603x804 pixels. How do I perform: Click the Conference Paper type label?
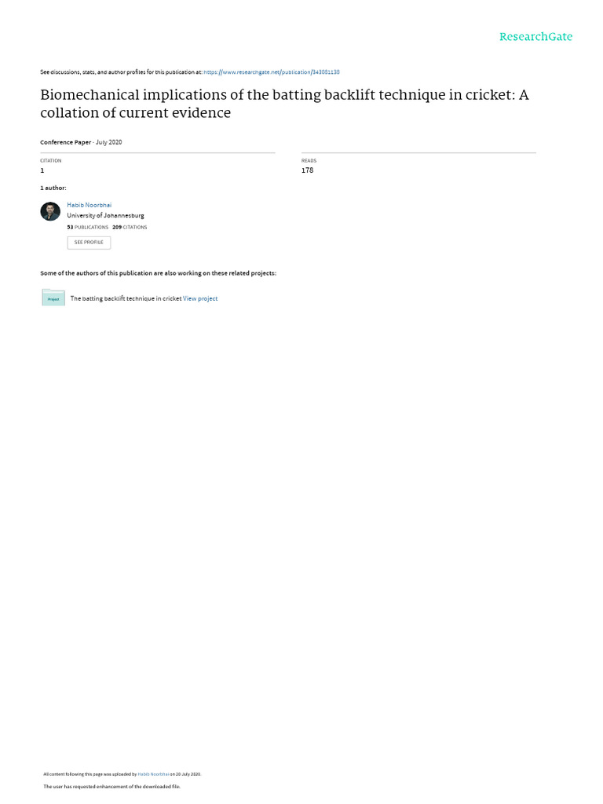tap(65, 142)
